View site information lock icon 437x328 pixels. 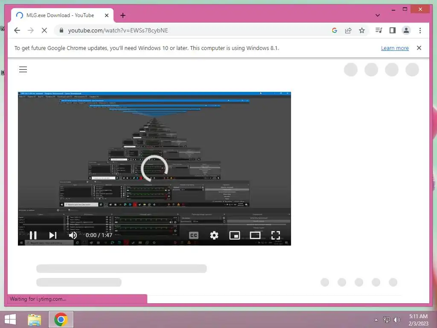[61, 30]
